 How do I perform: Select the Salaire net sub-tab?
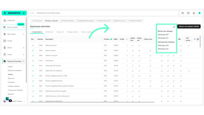(60, 32)
